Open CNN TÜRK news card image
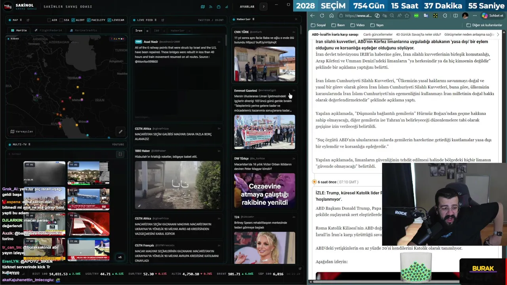The height and width of the screenshot is (285, 507). point(265,64)
